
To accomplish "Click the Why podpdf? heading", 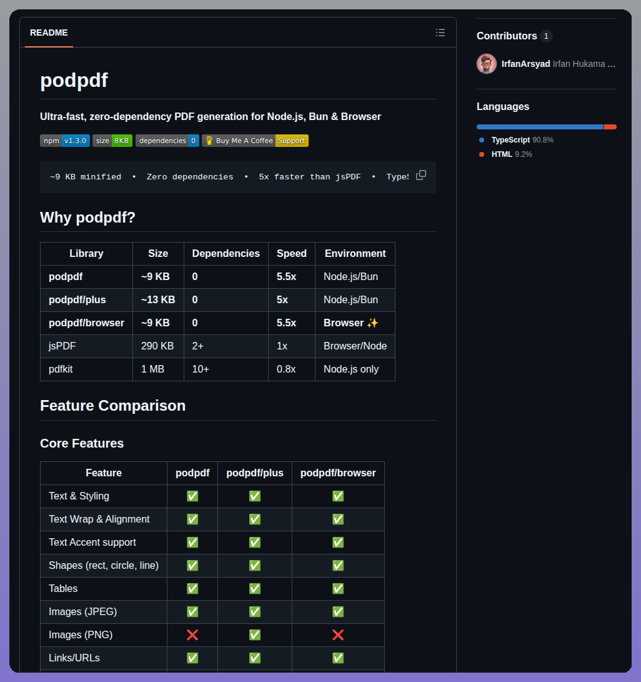I will (88, 218).
